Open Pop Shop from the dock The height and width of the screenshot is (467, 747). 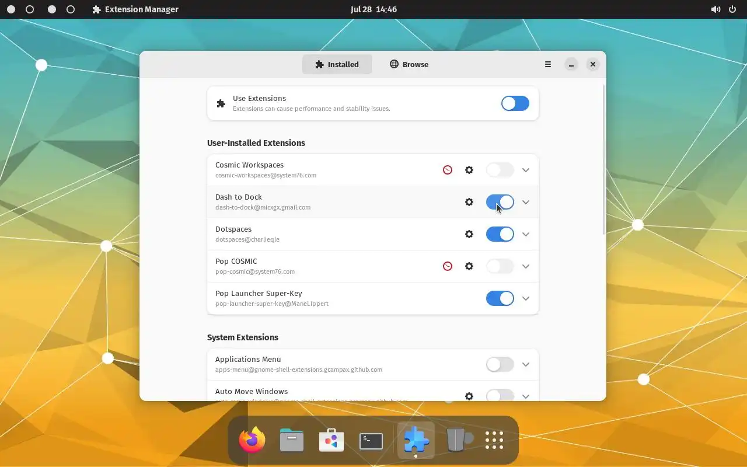coord(331,440)
